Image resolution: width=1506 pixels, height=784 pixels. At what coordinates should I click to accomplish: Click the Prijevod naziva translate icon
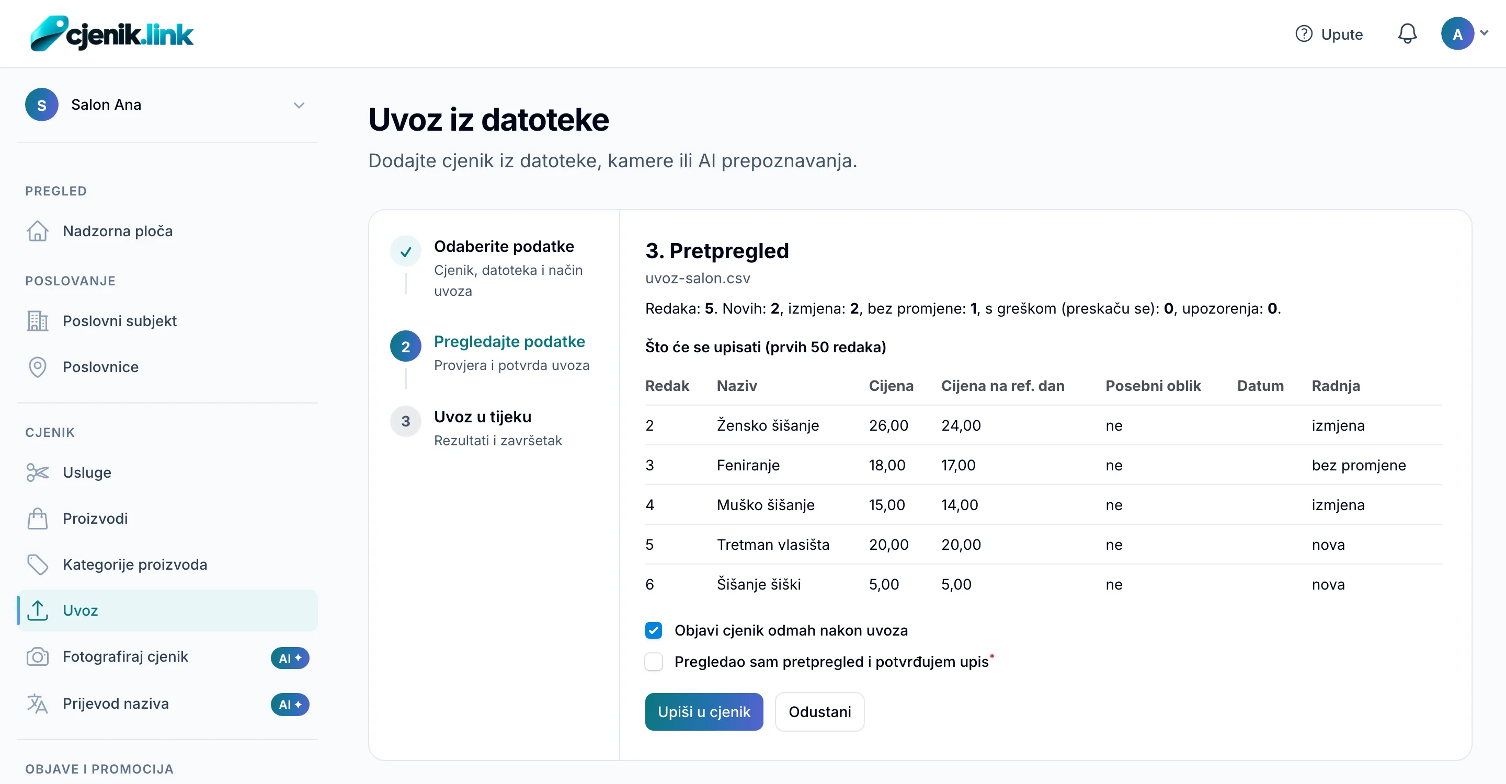tap(38, 704)
